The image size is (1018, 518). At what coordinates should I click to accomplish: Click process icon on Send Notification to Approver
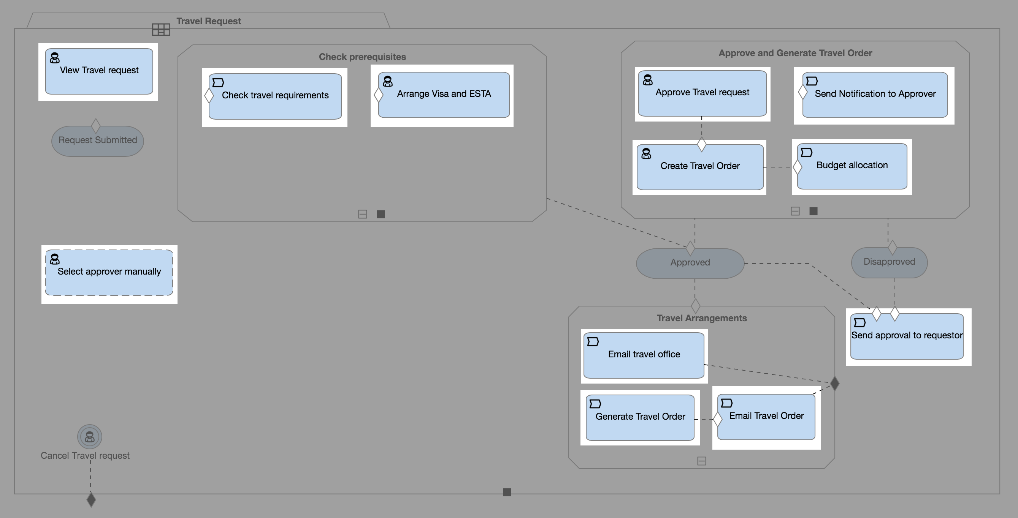[812, 81]
